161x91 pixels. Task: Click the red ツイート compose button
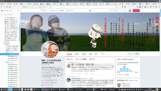tap(136, 11)
